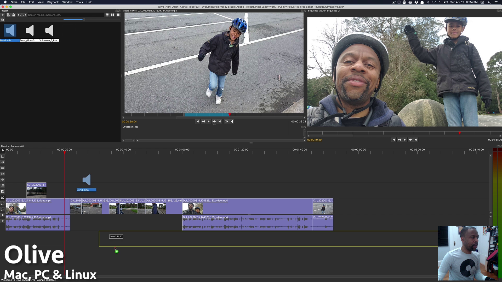Select the Zoom In tool
502x282 pixels.
(x=3, y=203)
